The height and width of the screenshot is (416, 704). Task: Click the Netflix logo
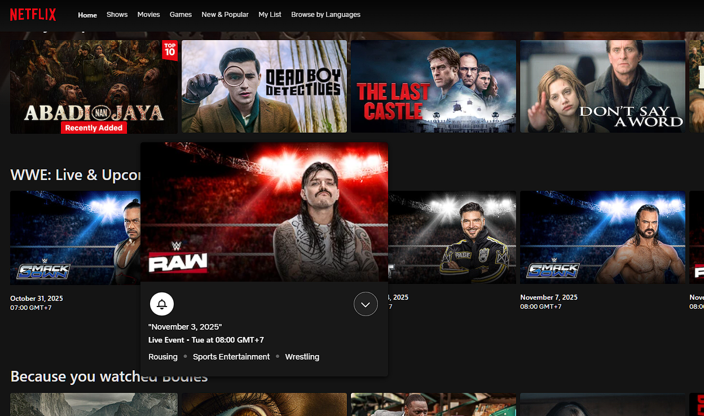(x=32, y=15)
